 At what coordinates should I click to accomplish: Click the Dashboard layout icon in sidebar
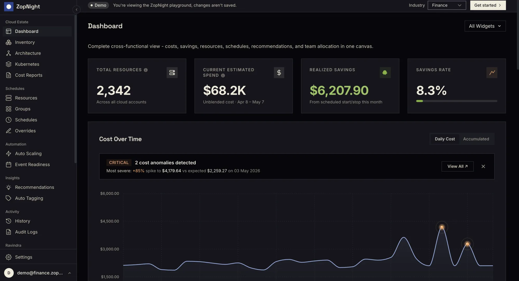(9, 31)
